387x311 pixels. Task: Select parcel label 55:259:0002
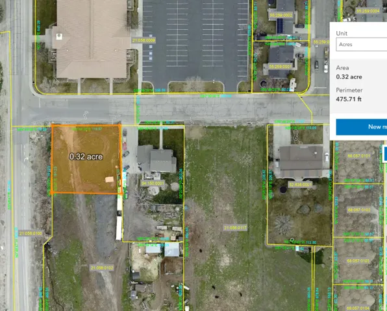(x=281, y=16)
